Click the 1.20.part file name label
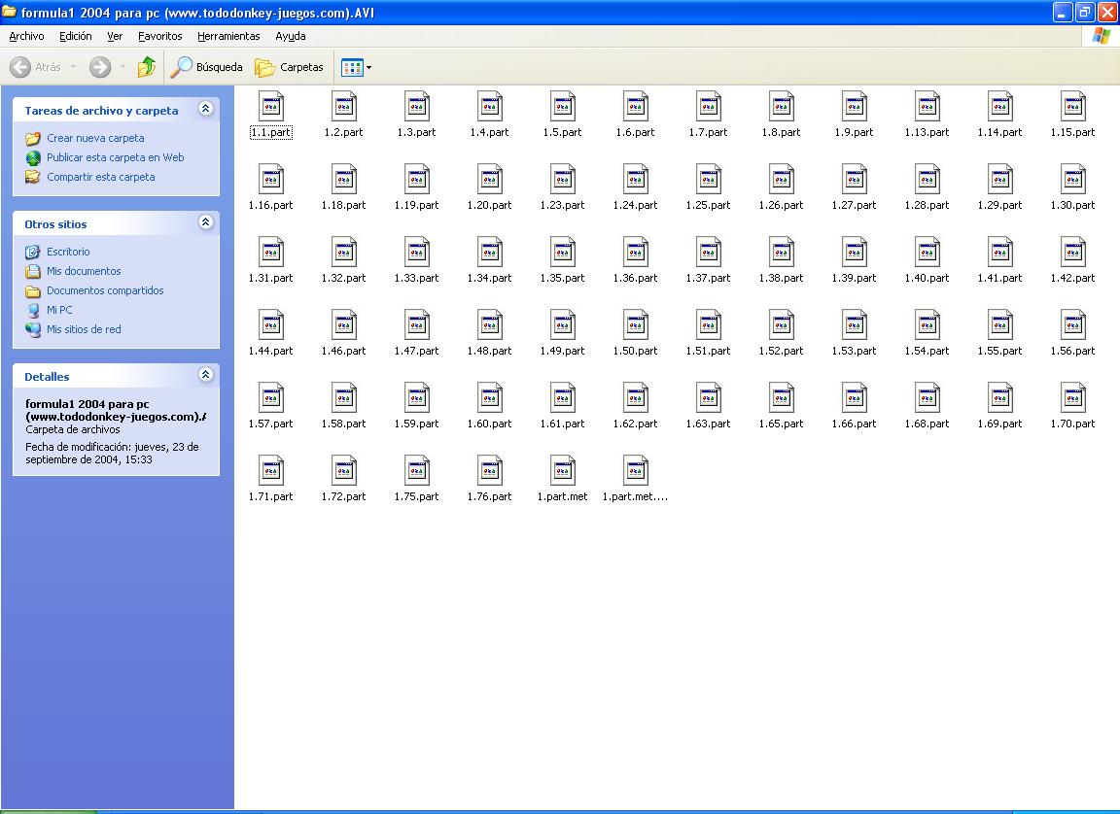Screen dimensions: 1120x814 (490, 206)
